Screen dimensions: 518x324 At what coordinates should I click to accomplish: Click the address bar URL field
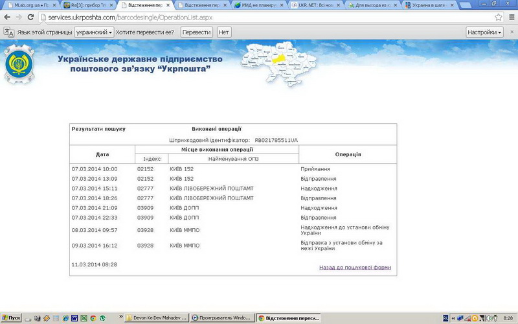click(259, 17)
